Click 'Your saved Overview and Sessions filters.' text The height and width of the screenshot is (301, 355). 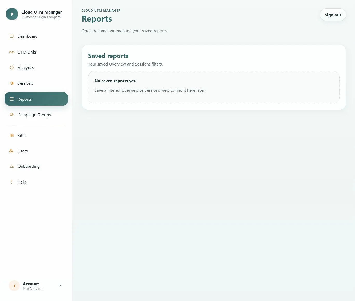pyautogui.click(x=125, y=64)
